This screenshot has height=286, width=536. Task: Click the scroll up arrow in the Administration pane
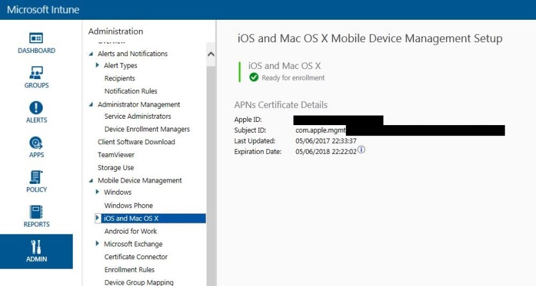point(211,54)
